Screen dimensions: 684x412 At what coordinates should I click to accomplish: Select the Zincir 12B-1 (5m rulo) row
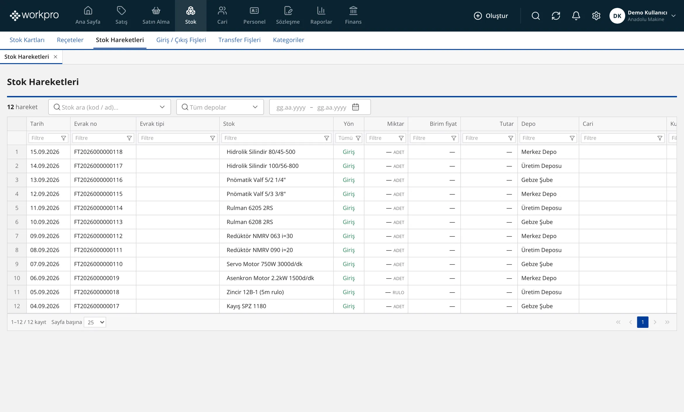(x=342, y=292)
